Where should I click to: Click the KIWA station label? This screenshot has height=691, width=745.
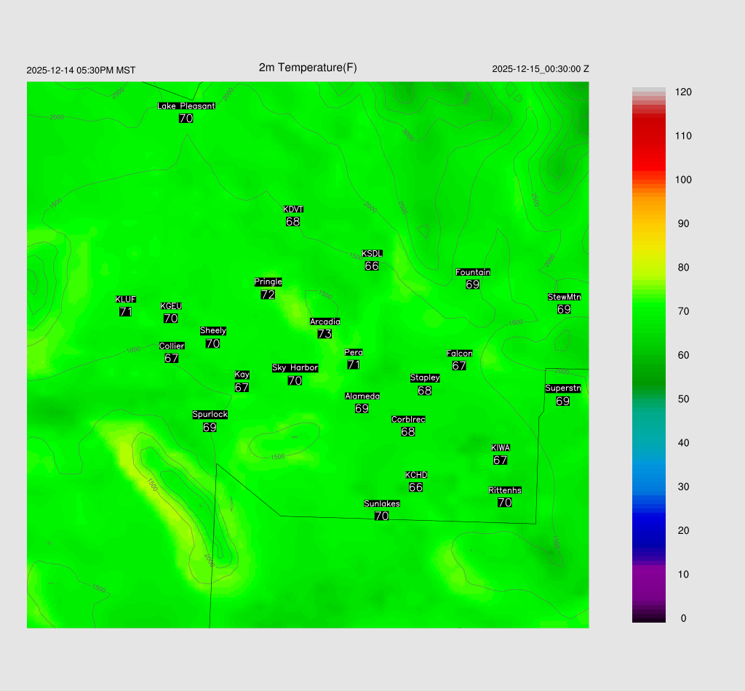pyautogui.click(x=501, y=447)
